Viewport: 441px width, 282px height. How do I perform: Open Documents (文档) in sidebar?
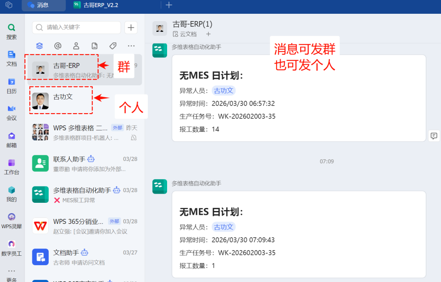click(12, 59)
